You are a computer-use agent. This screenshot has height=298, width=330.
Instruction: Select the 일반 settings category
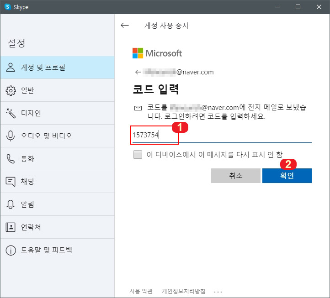point(58,90)
